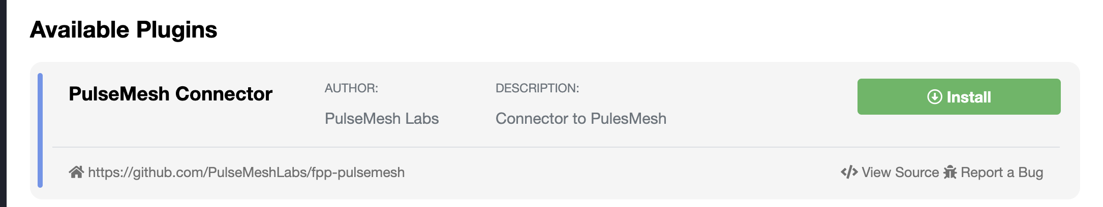Click the Install button
Viewport: 1103px width, 207px height.
coord(958,96)
